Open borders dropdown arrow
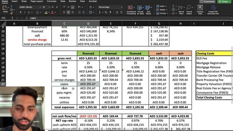 point(40,12)
